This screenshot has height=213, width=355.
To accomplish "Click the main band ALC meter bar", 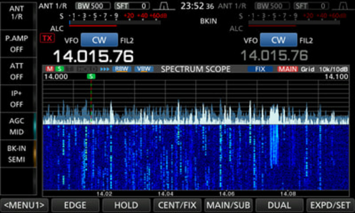I will pos(93,26).
